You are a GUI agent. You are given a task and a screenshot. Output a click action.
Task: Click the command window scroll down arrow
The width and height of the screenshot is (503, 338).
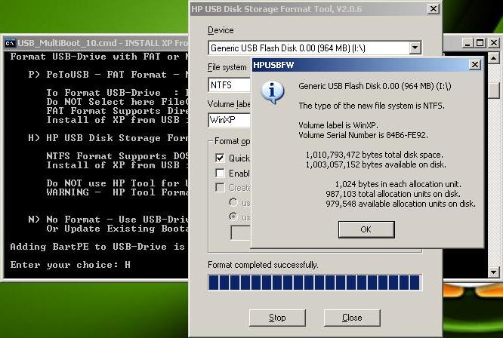tap(493, 272)
